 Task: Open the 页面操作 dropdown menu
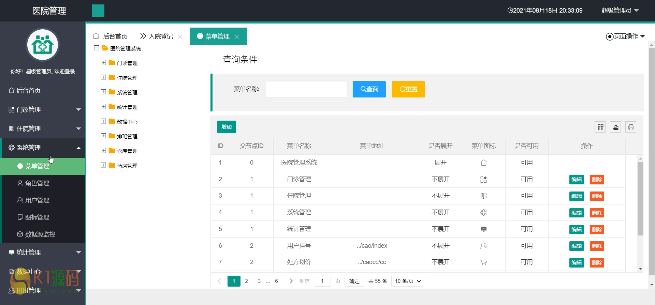[625, 36]
